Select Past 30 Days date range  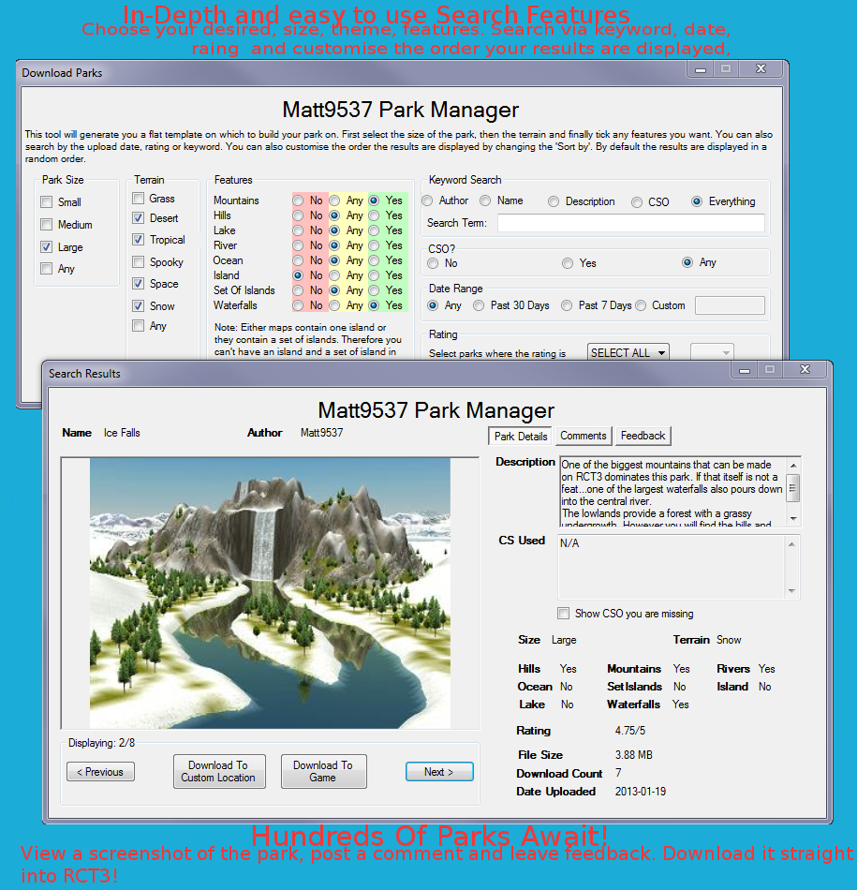[479, 305]
